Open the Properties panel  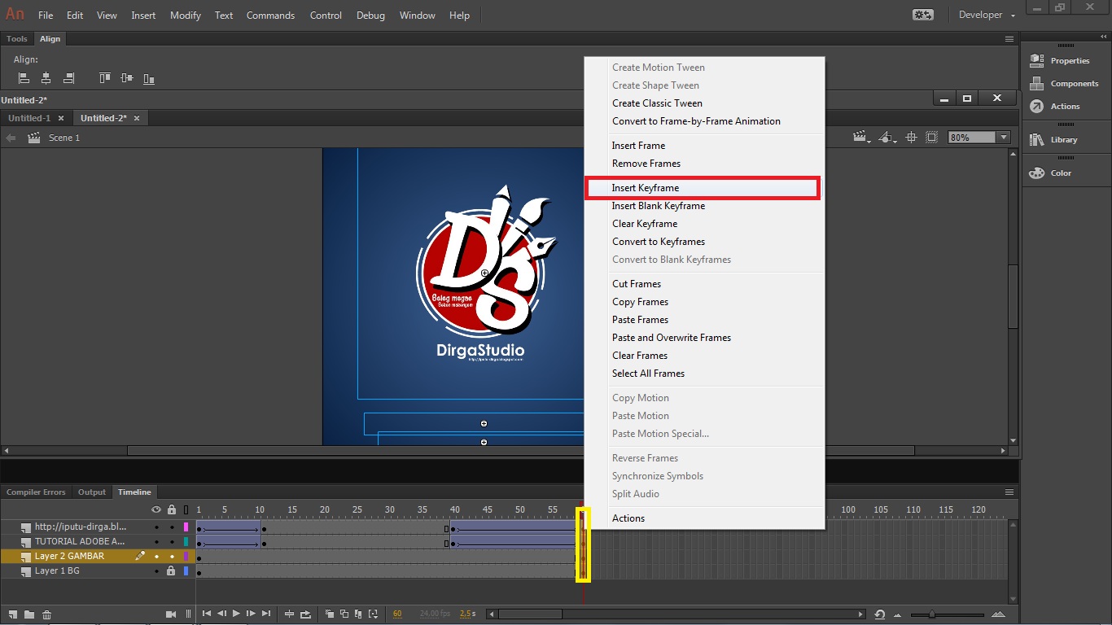point(1066,59)
